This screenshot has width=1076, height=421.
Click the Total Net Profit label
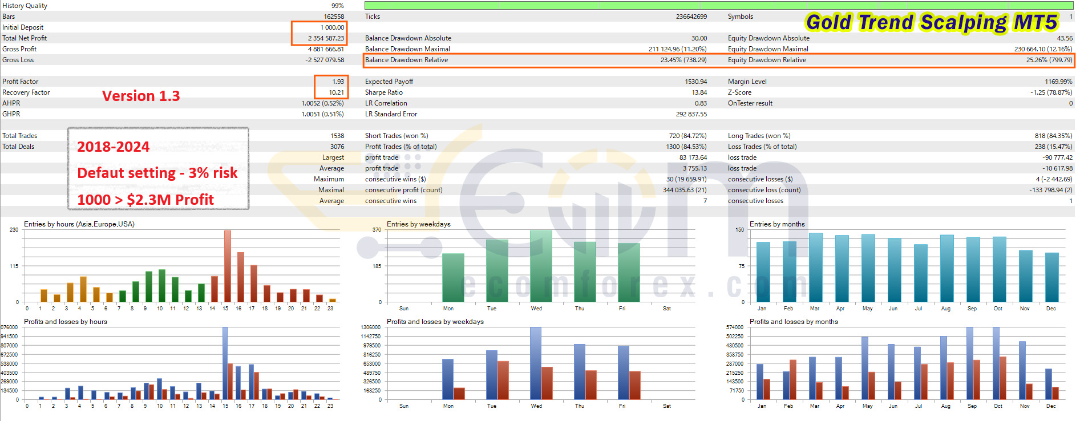point(25,38)
